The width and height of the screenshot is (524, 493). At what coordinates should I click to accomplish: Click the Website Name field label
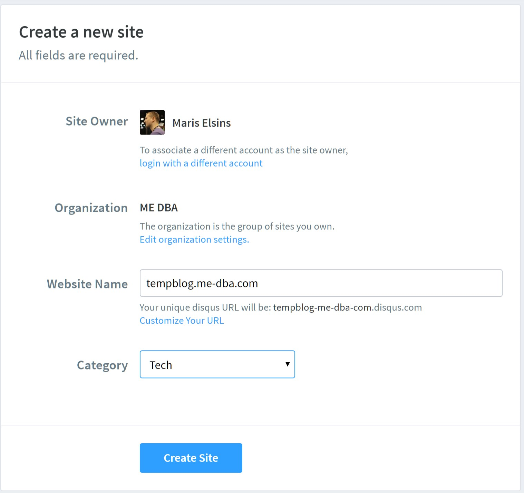(x=87, y=284)
